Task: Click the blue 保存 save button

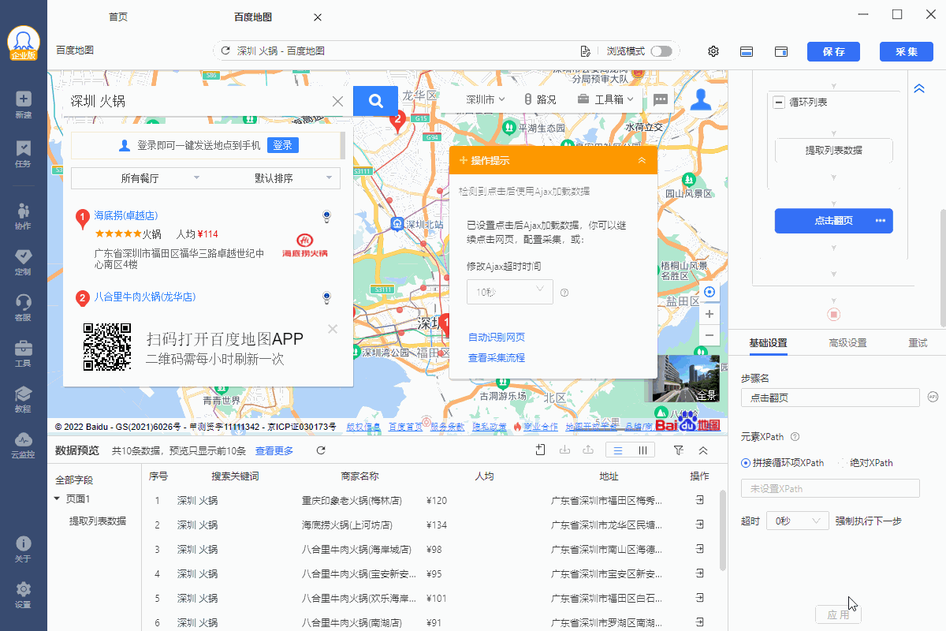Action: (833, 51)
